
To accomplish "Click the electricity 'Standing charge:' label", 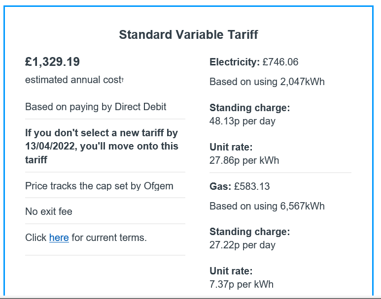I will pyautogui.click(x=250, y=108).
